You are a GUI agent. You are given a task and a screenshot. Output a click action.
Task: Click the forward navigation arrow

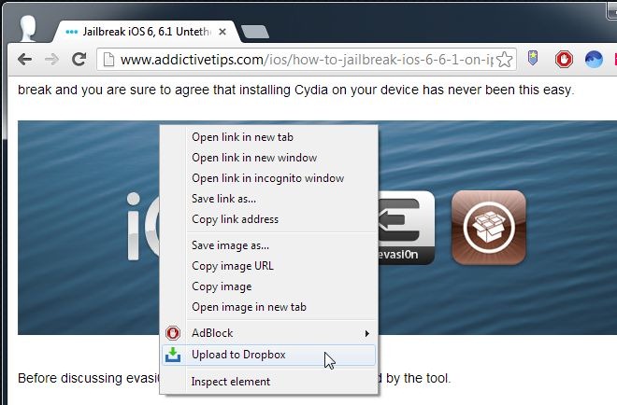click(51, 60)
